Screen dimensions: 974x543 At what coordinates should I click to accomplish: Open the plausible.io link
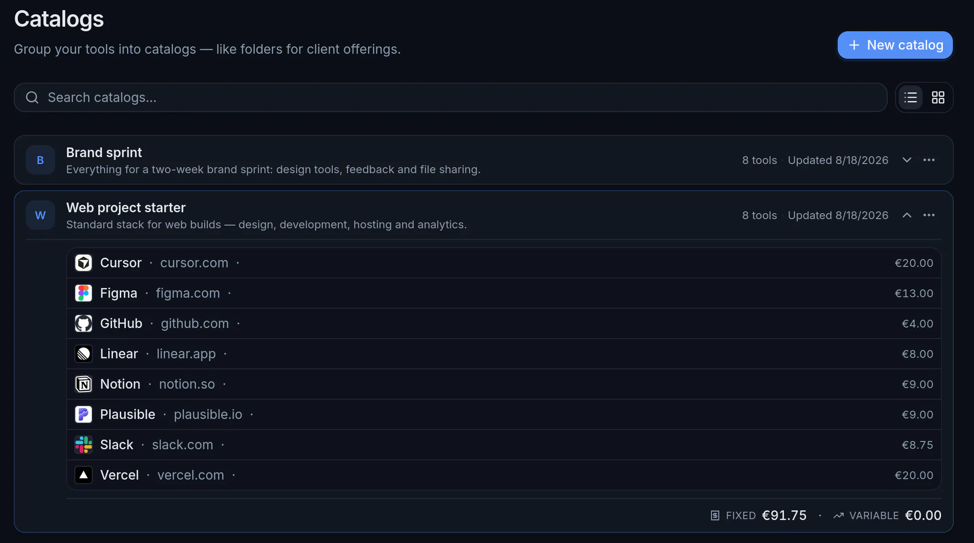[x=208, y=414]
